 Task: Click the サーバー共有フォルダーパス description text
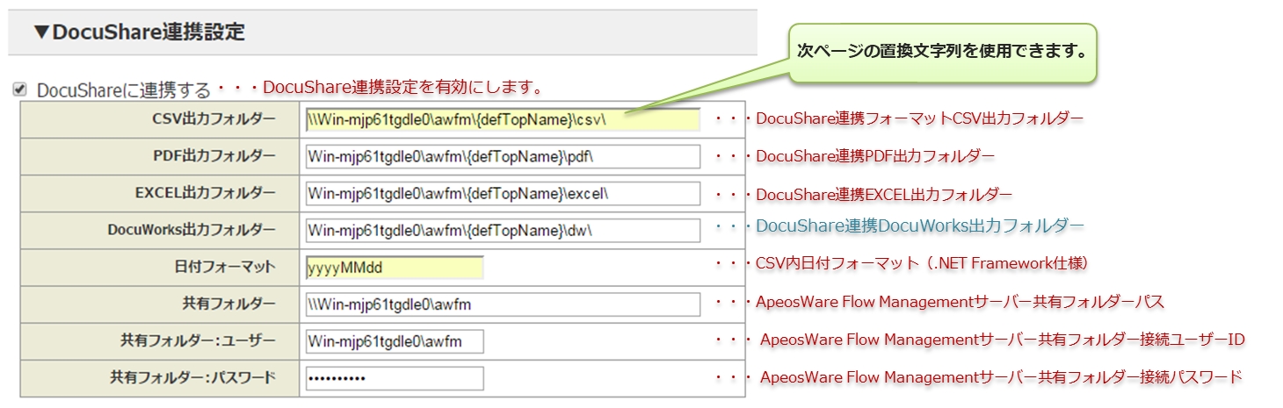pyautogui.click(x=960, y=302)
